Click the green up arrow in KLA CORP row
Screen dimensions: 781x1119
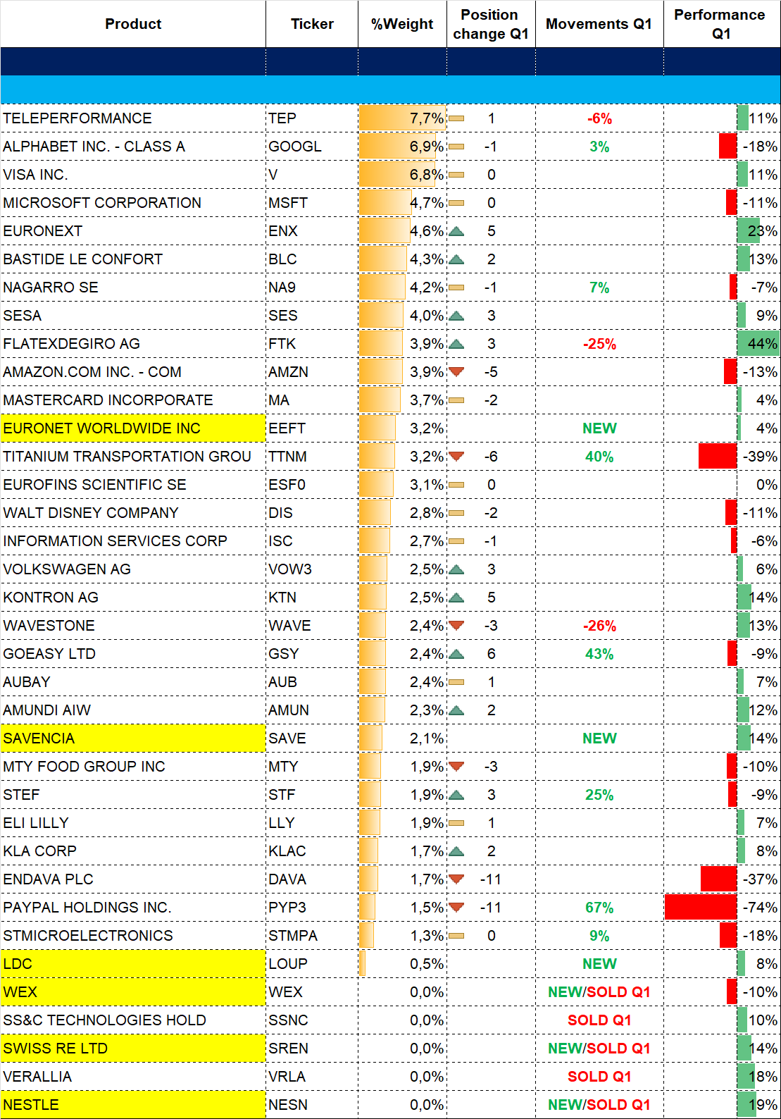(x=456, y=851)
